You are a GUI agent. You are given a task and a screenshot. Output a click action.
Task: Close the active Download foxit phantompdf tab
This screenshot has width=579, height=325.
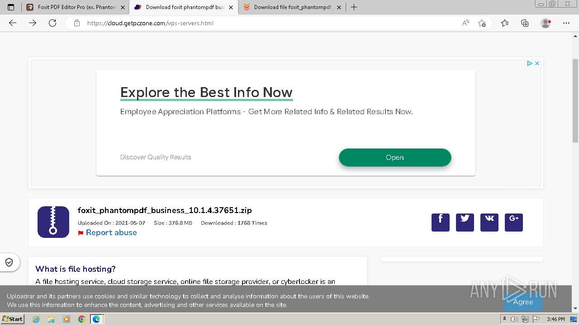231,7
